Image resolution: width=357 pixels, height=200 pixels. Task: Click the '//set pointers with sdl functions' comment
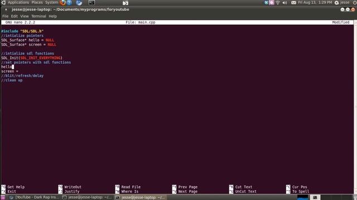[36, 62]
